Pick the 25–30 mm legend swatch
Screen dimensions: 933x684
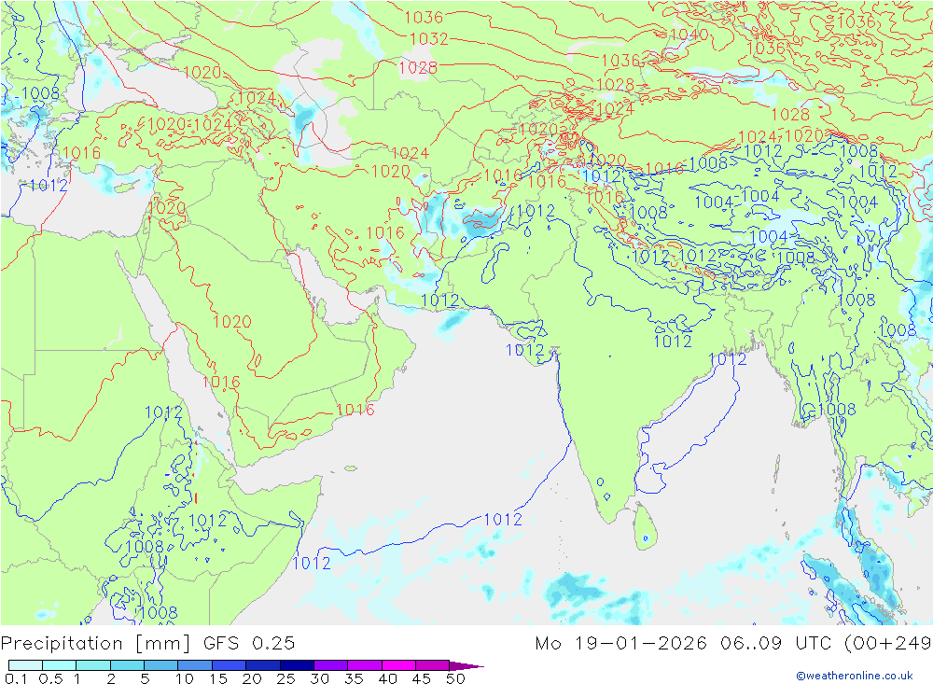(297, 665)
